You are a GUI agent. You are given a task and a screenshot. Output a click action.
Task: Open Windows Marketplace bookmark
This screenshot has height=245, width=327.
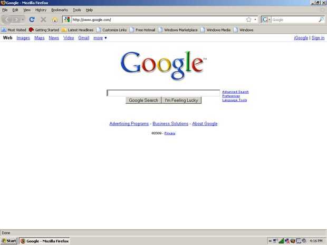178,30
